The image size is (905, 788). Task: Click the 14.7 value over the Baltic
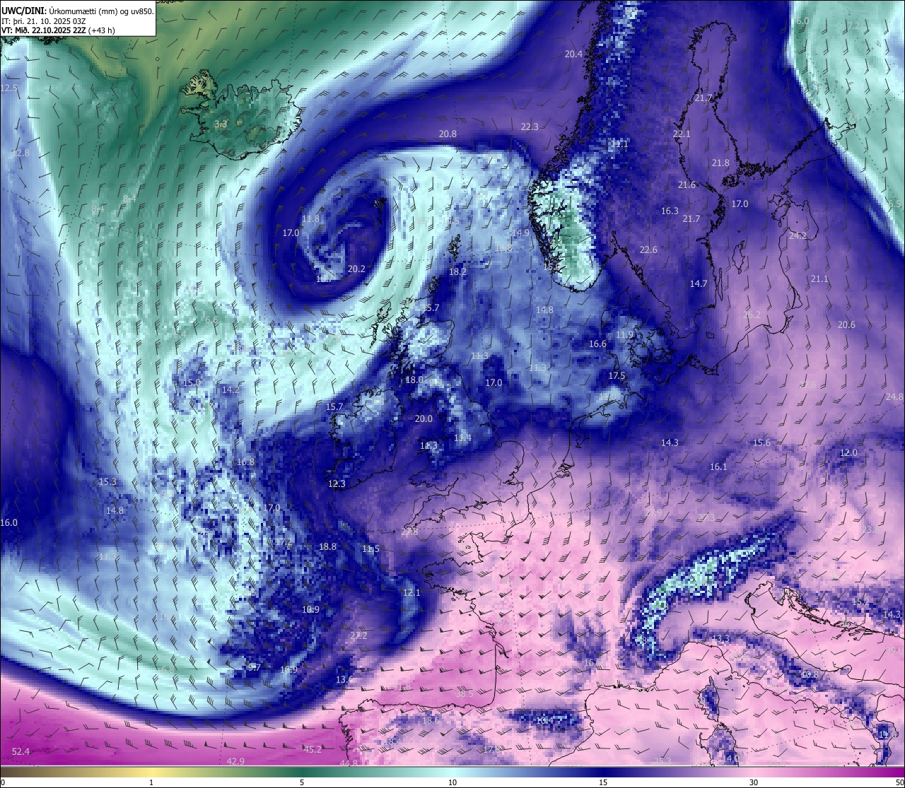(699, 284)
